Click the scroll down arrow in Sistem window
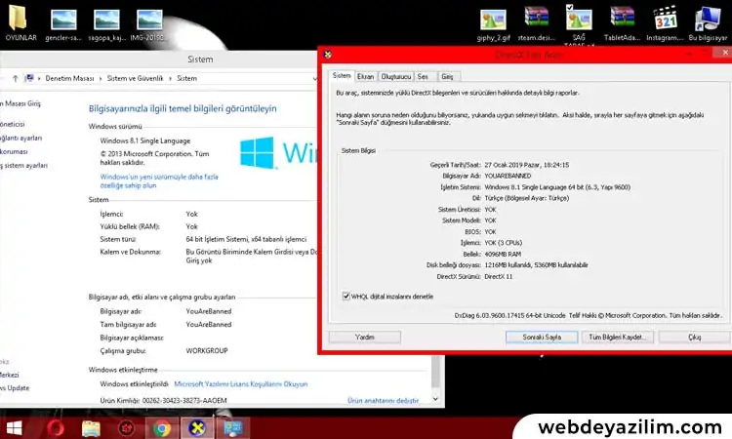The image size is (732, 439). click(435, 399)
